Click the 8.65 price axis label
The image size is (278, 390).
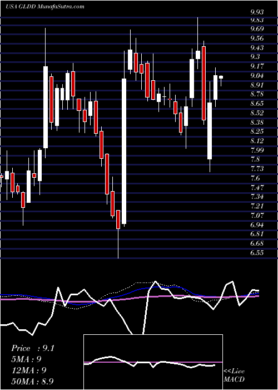pyautogui.click(x=257, y=103)
